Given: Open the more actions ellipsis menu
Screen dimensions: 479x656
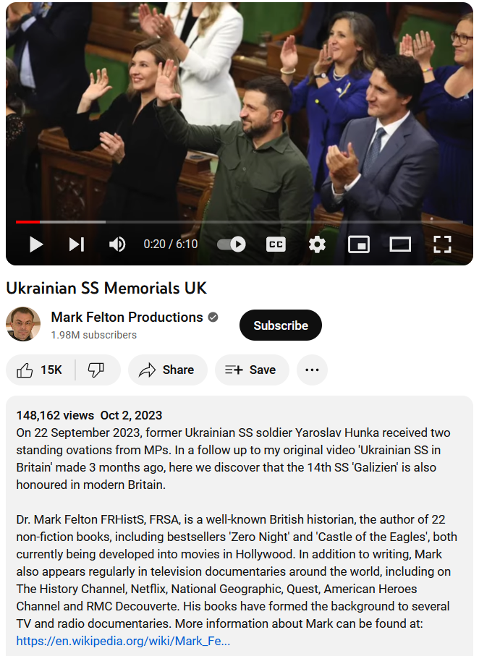Looking at the screenshot, I should (x=312, y=370).
